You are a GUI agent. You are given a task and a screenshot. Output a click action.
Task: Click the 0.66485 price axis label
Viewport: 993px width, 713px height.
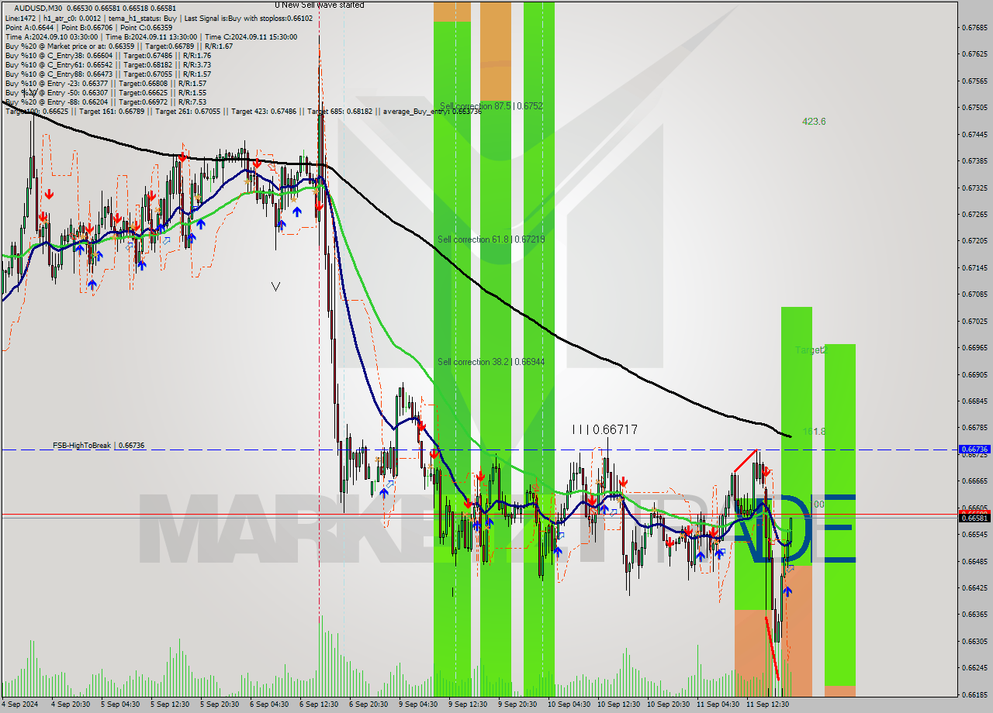pyautogui.click(x=974, y=561)
